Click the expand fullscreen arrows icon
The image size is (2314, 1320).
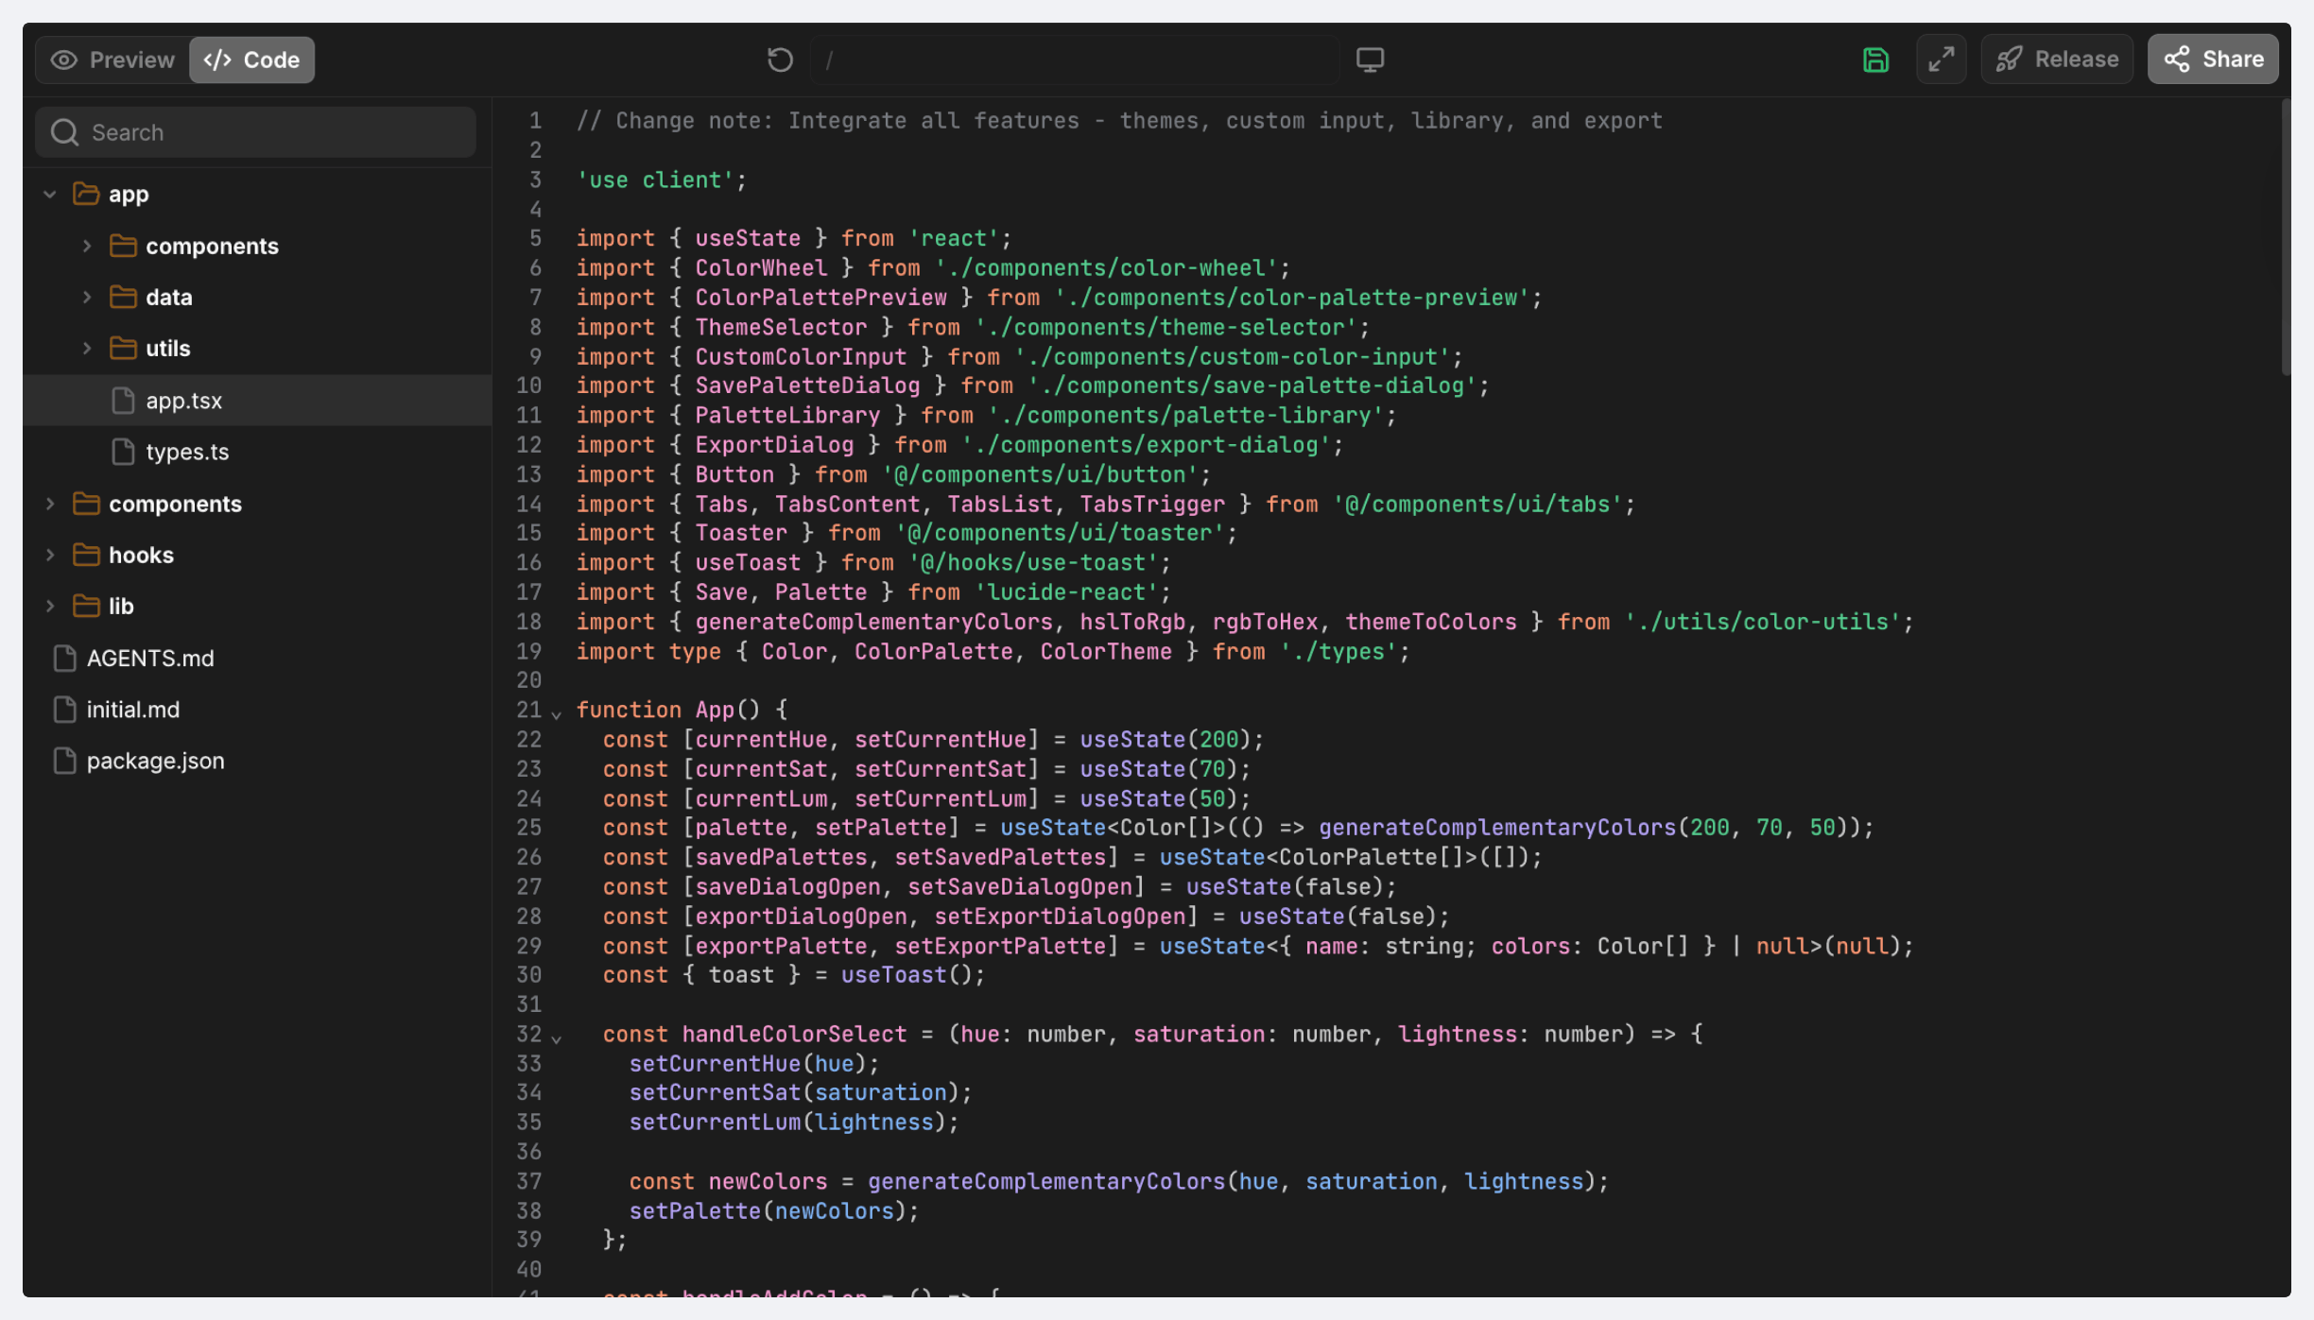click(1942, 60)
